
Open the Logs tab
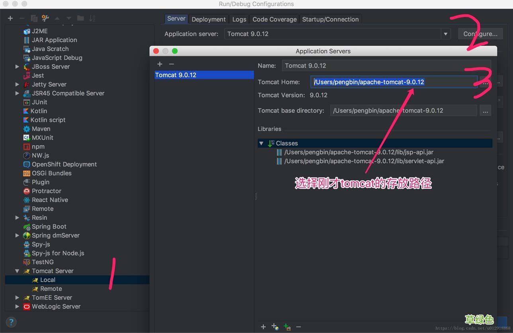coord(239,19)
